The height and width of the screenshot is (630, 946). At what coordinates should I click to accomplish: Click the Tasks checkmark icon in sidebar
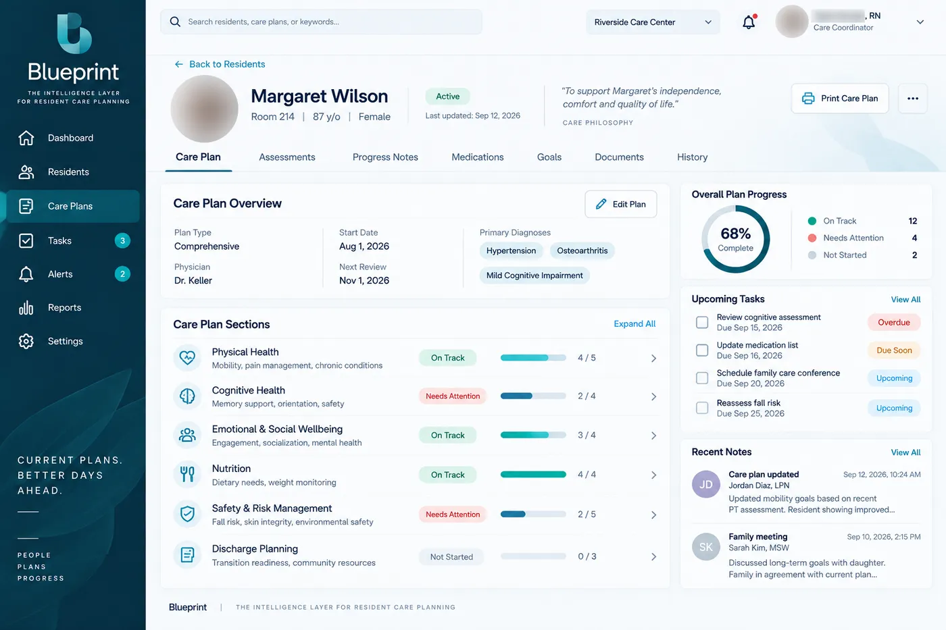coord(26,240)
